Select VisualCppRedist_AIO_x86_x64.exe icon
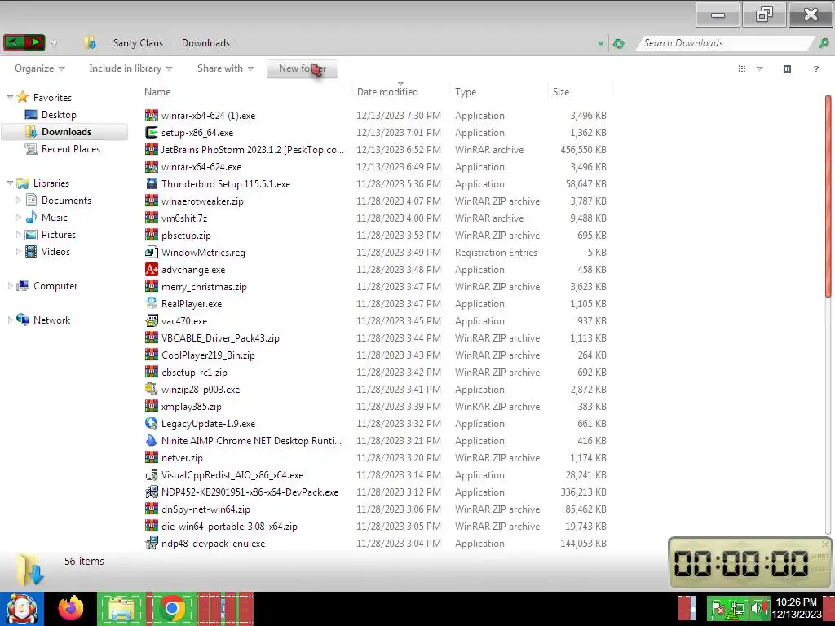Image resolution: width=835 pixels, height=626 pixels. (x=152, y=475)
